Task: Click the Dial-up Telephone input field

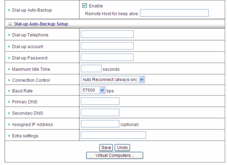Action: click(107, 34)
